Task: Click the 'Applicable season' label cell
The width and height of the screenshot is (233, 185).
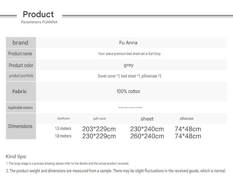Action: [21, 107]
